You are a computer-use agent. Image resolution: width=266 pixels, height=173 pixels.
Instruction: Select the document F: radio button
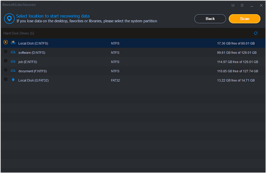point(5,70)
